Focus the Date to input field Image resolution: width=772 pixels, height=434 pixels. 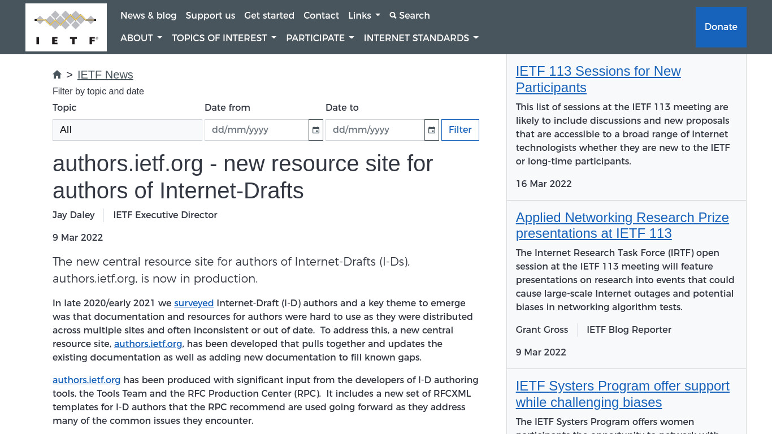tap(375, 130)
